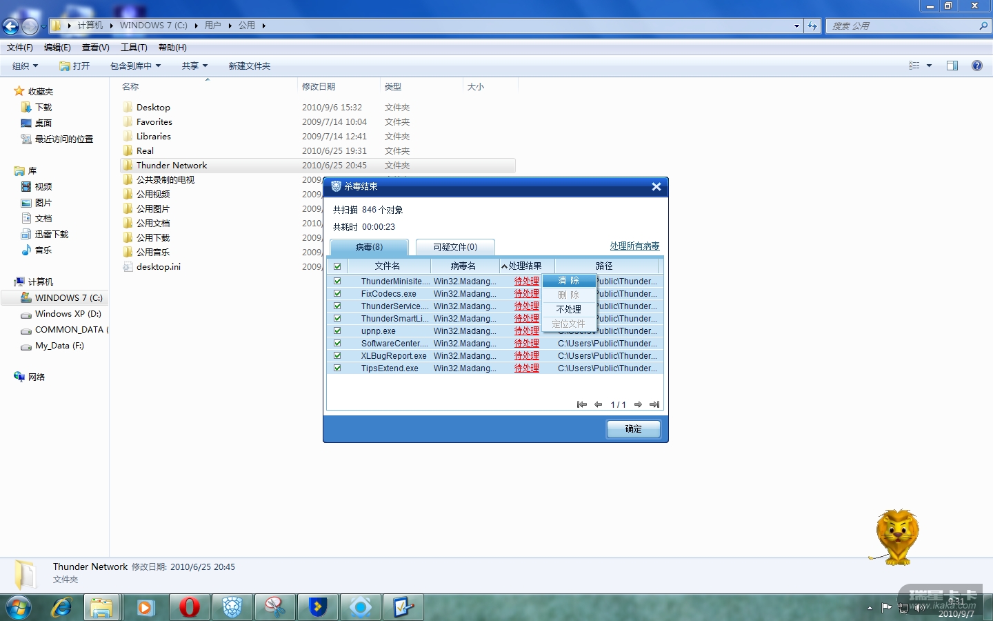The height and width of the screenshot is (621, 993).
Task: Open the Explorer help icon
Action: 976,66
